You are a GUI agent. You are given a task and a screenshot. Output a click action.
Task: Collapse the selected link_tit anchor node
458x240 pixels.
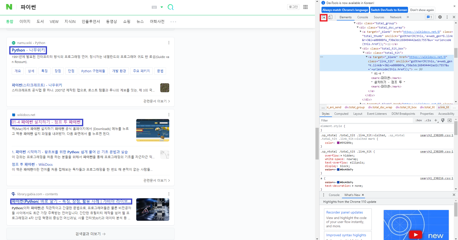click(x=366, y=57)
